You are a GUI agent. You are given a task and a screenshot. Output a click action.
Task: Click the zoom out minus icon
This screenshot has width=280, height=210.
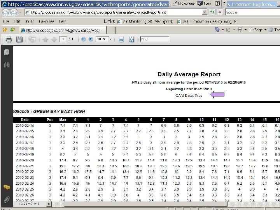(x=83, y=39)
